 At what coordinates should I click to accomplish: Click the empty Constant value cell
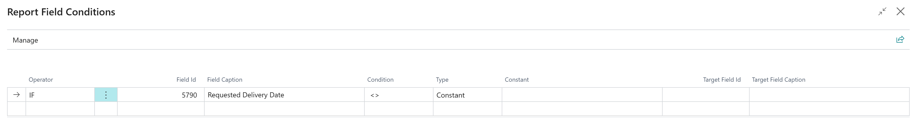tap(582, 95)
